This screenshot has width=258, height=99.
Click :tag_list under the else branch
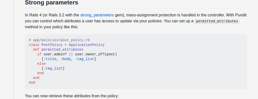pyautogui.click(x=53, y=68)
